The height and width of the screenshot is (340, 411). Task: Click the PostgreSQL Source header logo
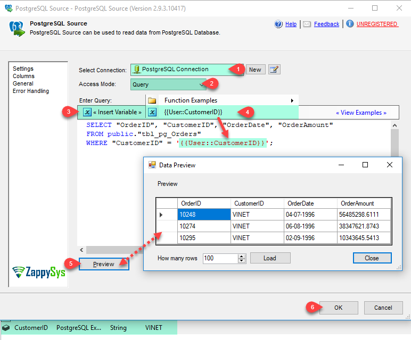click(x=17, y=29)
